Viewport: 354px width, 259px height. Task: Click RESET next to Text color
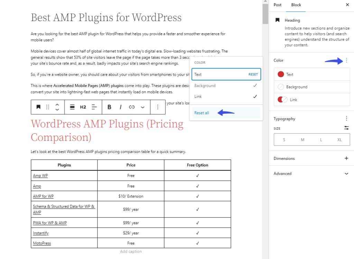coord(253,74)
